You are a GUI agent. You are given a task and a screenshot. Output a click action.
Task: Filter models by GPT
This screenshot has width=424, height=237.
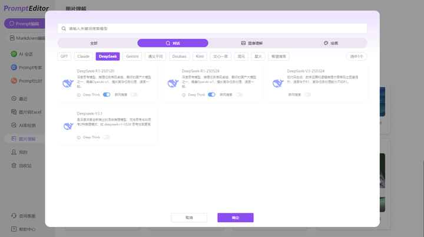click(x=64, y=57)
